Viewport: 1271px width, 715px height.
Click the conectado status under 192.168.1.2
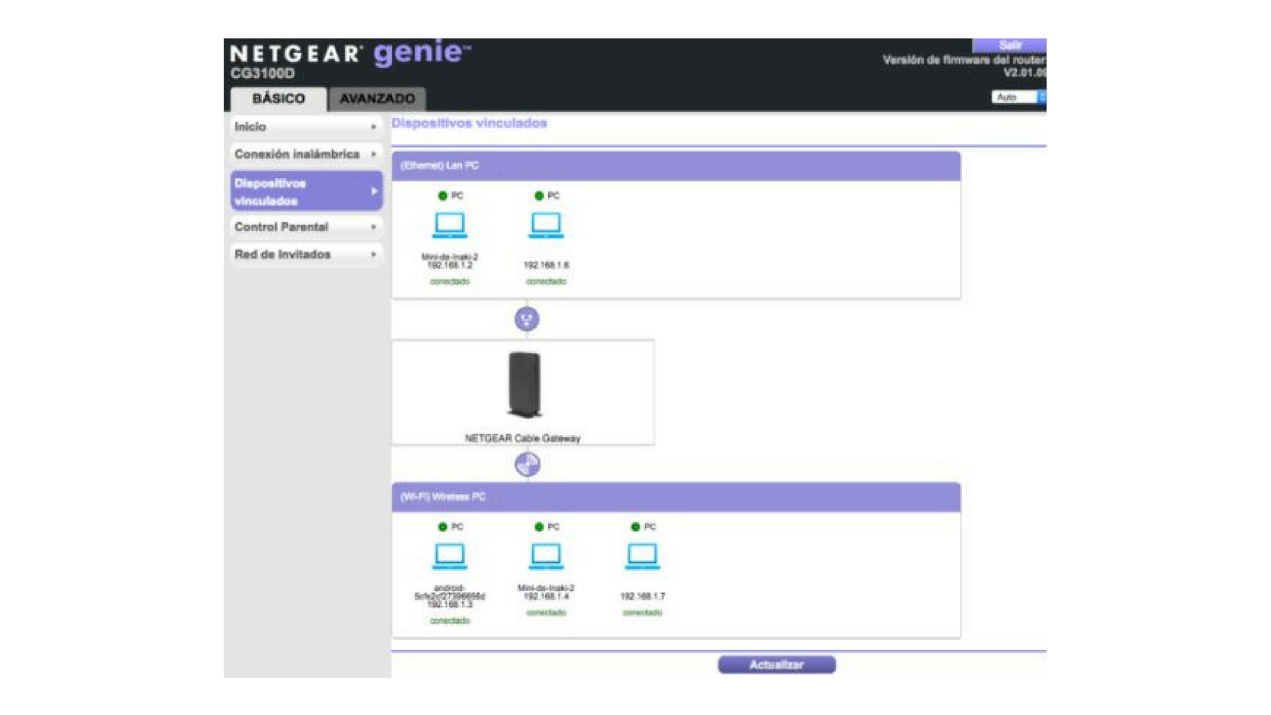click(x=449, y=281)
